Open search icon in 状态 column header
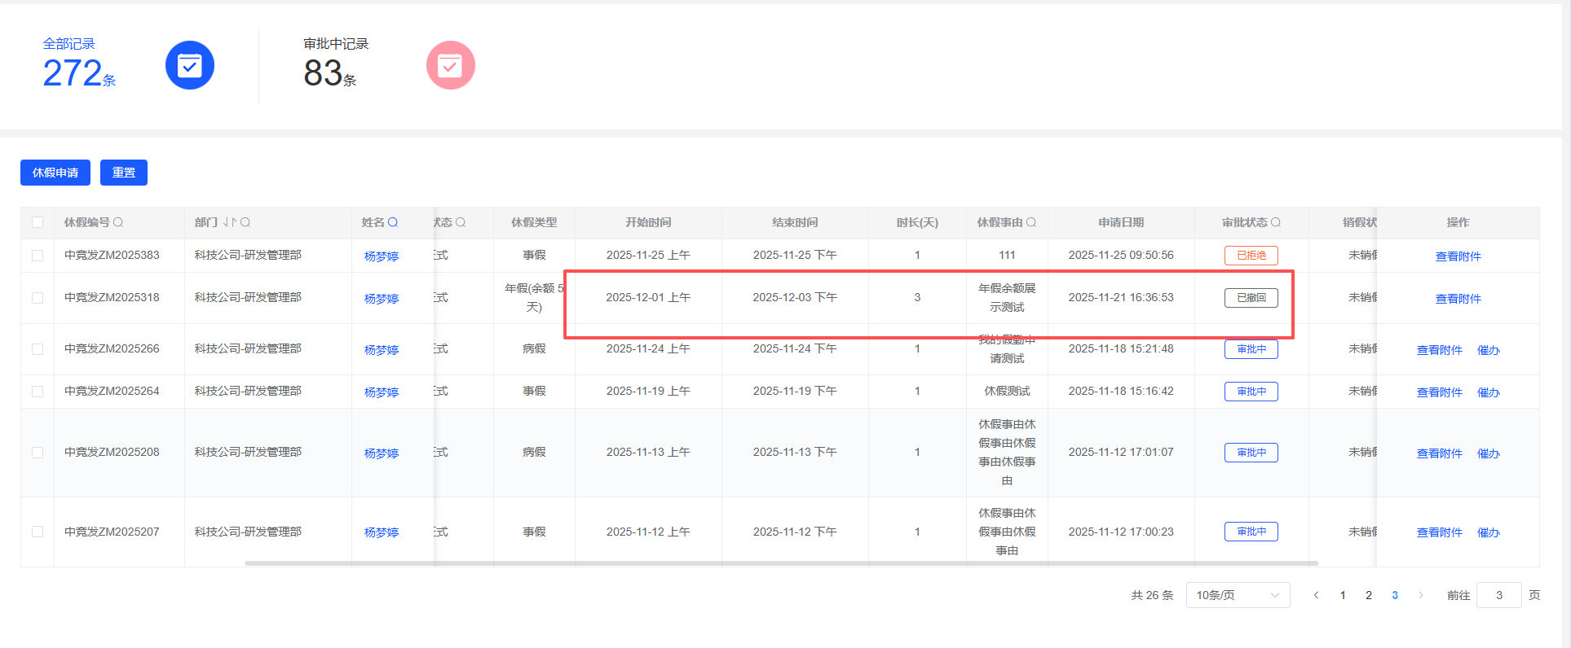This screenshot has height=648, width=1571. tap(461, 222)
